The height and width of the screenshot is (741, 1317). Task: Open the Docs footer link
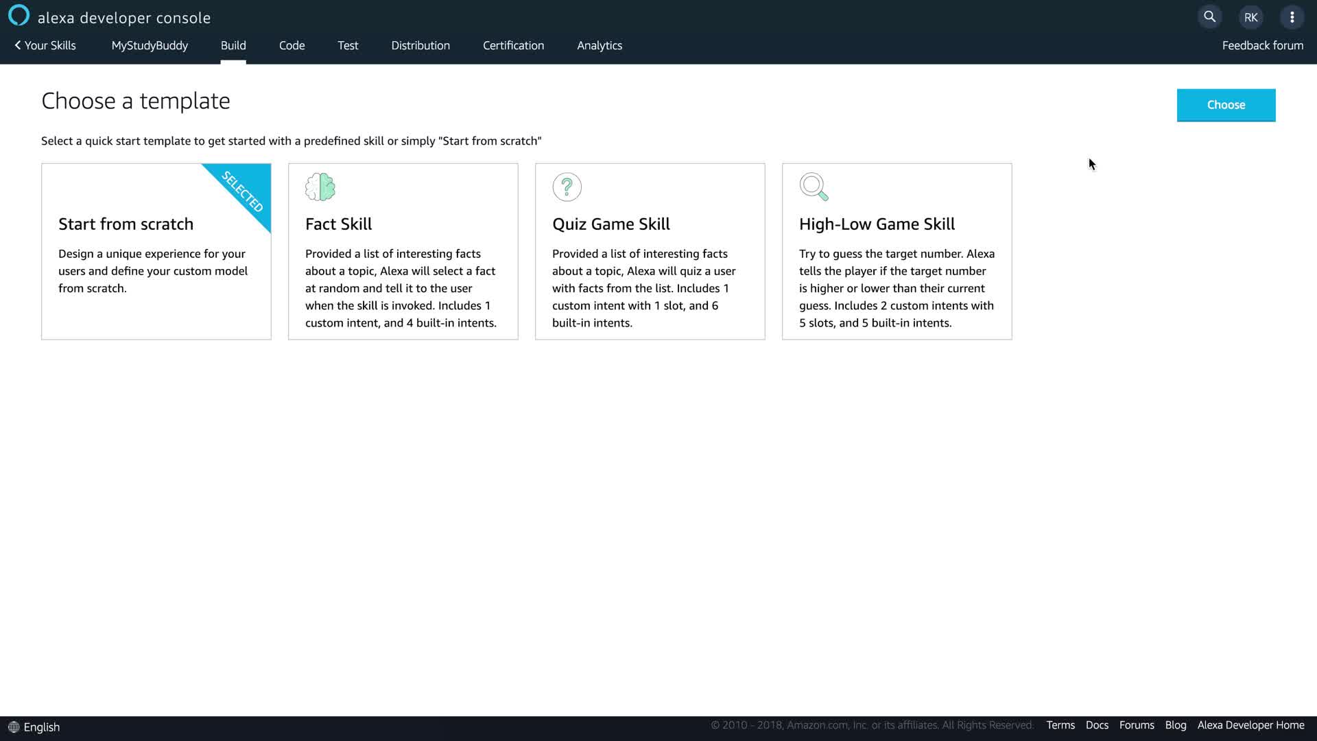point(1097,725)
